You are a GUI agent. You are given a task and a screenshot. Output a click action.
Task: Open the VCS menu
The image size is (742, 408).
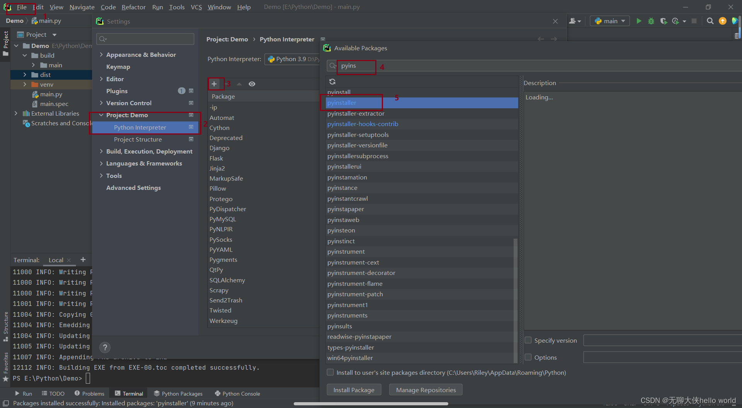196,7
